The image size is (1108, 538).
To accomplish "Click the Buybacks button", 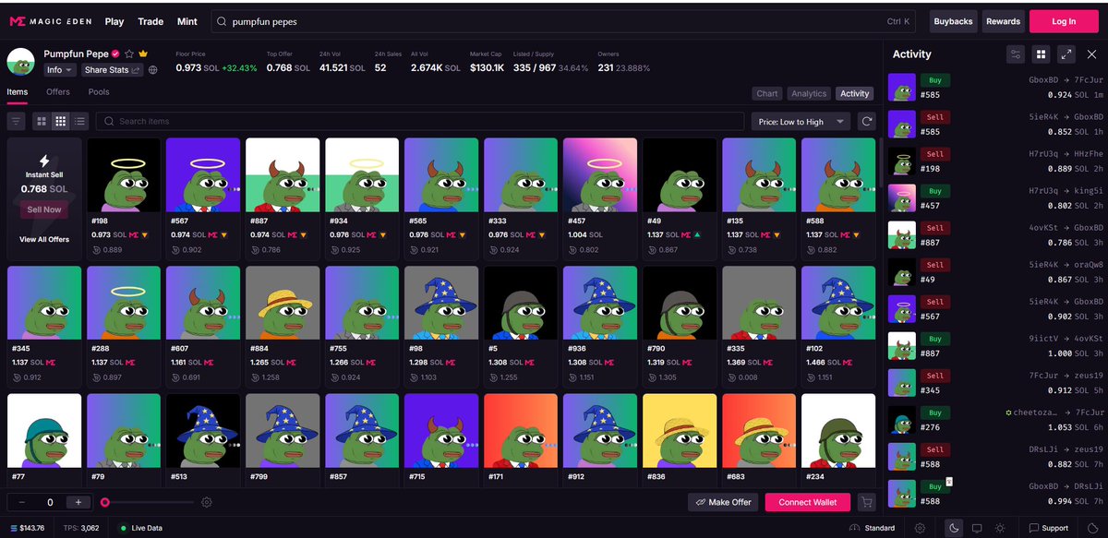I will coord(954,21).
